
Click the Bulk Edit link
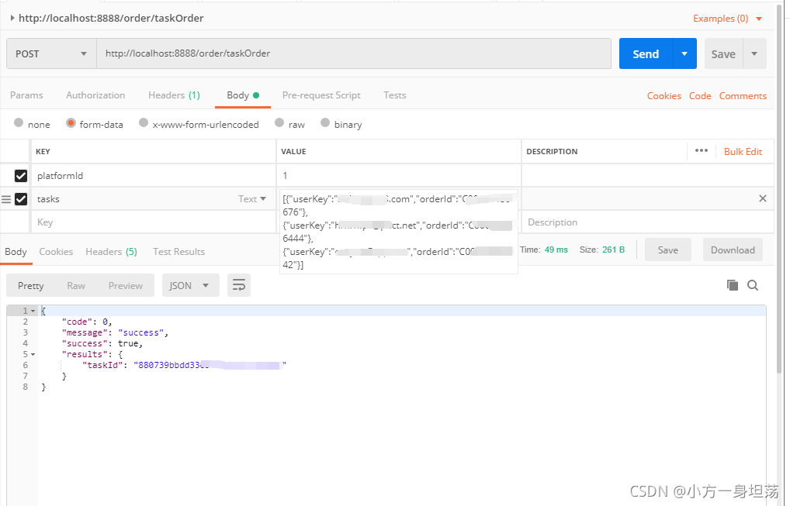[x=743, y=151]
